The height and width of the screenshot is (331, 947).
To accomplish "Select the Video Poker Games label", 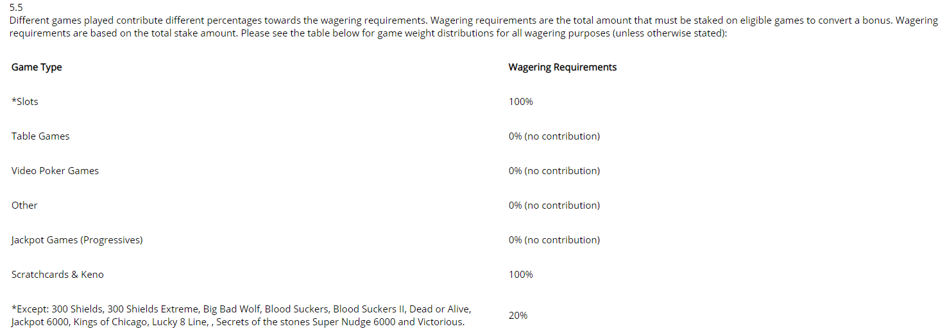I will (x=55, y=171).
